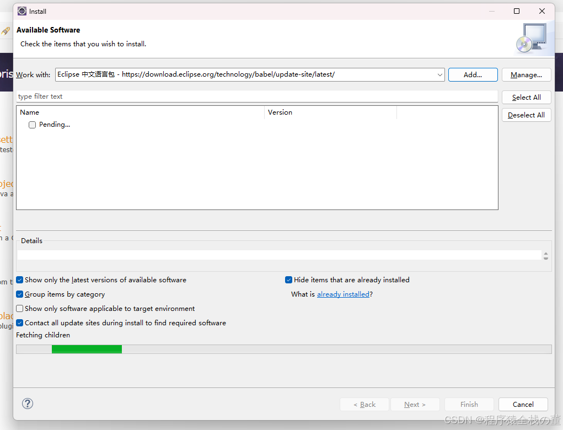
Task: Click the help question mark icon
Action: [x=28, y=404]
